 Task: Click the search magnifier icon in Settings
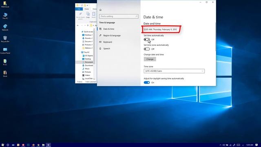point(136,16)
